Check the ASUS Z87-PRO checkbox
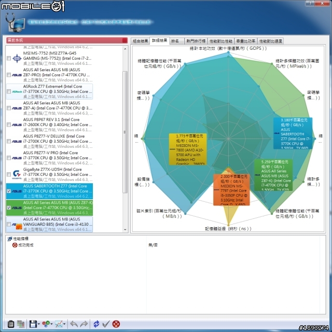This screenshot has height=332, width=332. click(x=9, y=75)
